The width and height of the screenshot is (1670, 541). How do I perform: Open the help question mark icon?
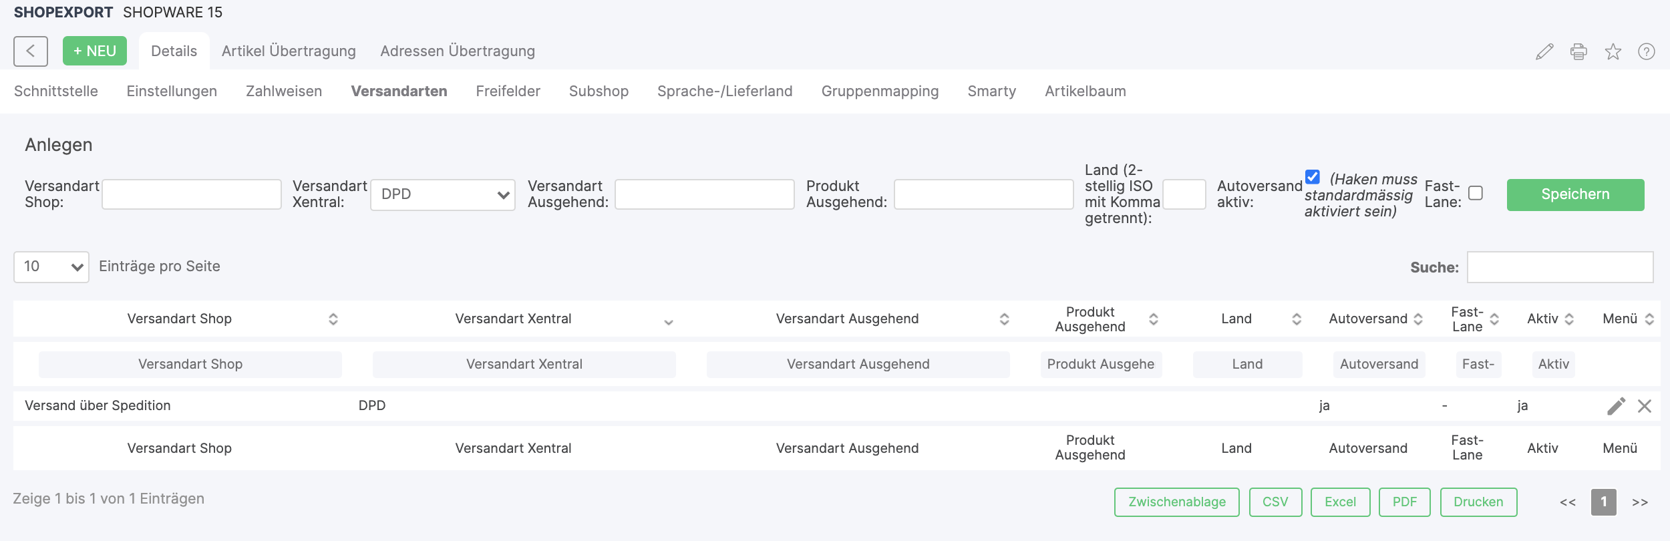coord(1647,51)
